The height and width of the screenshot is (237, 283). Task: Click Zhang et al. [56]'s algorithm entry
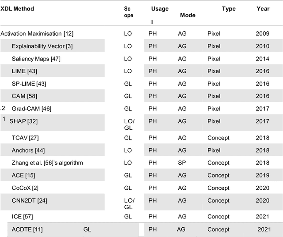(47, 163)
